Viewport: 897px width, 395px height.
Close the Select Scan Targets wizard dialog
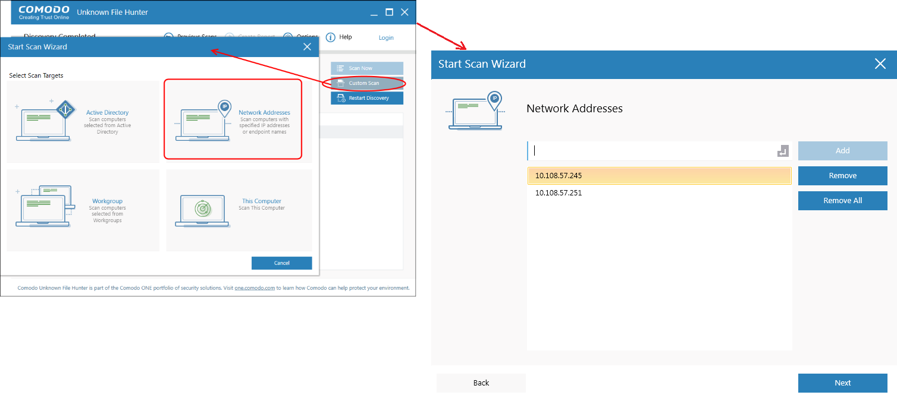pos(307,46)
